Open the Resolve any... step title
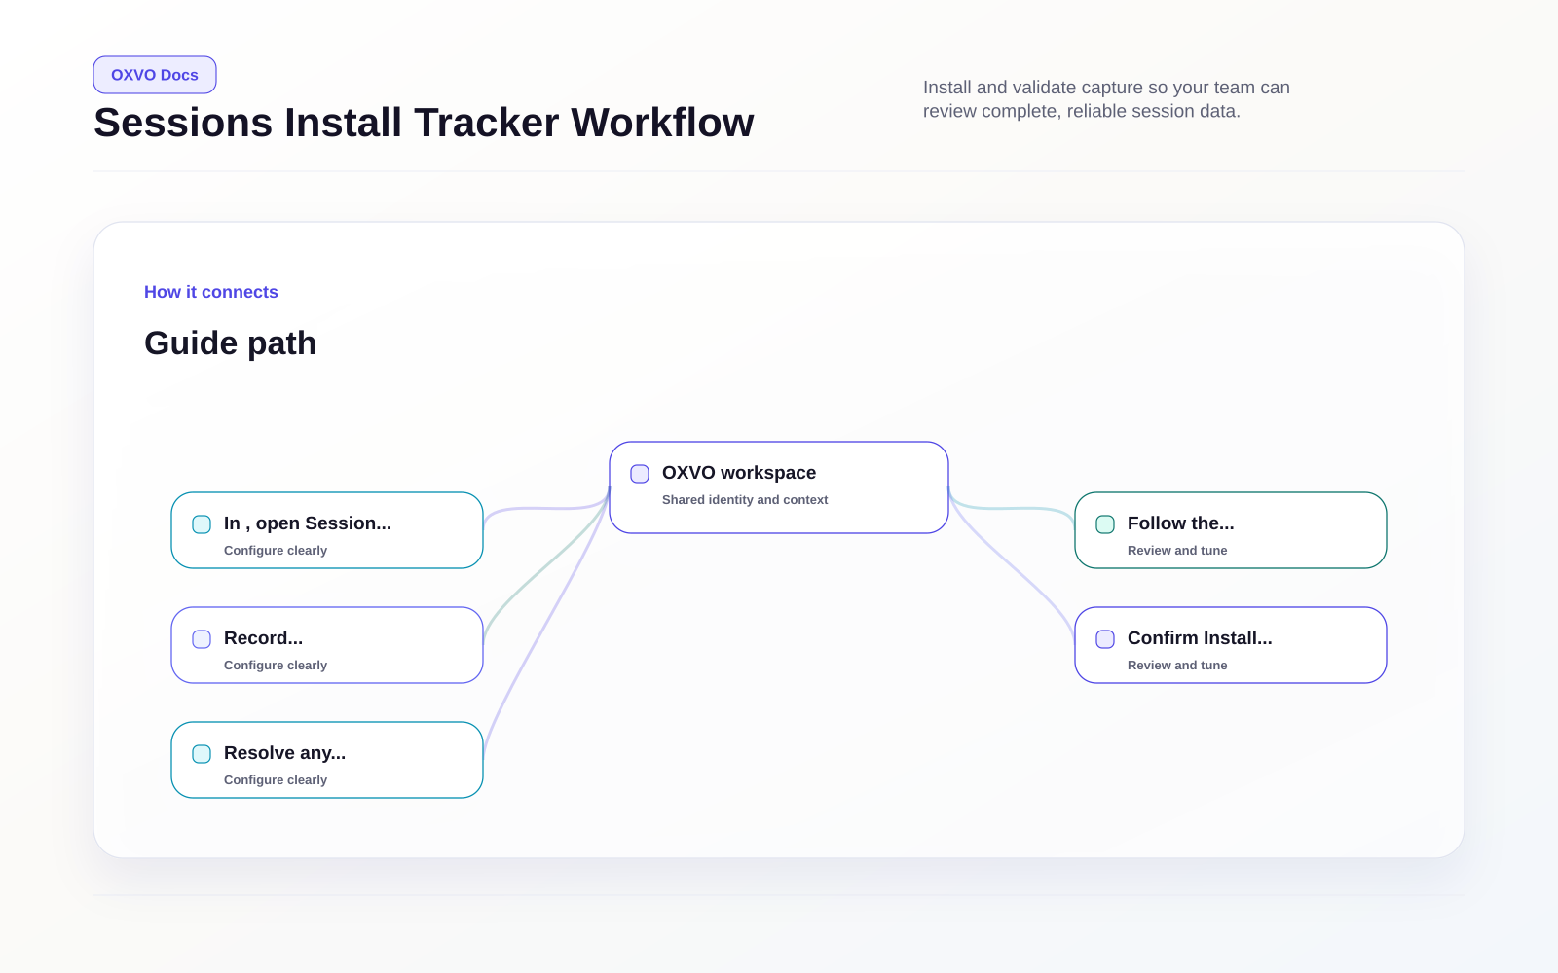The width and height of the screenshot is (1558, 973). point(284,753)
